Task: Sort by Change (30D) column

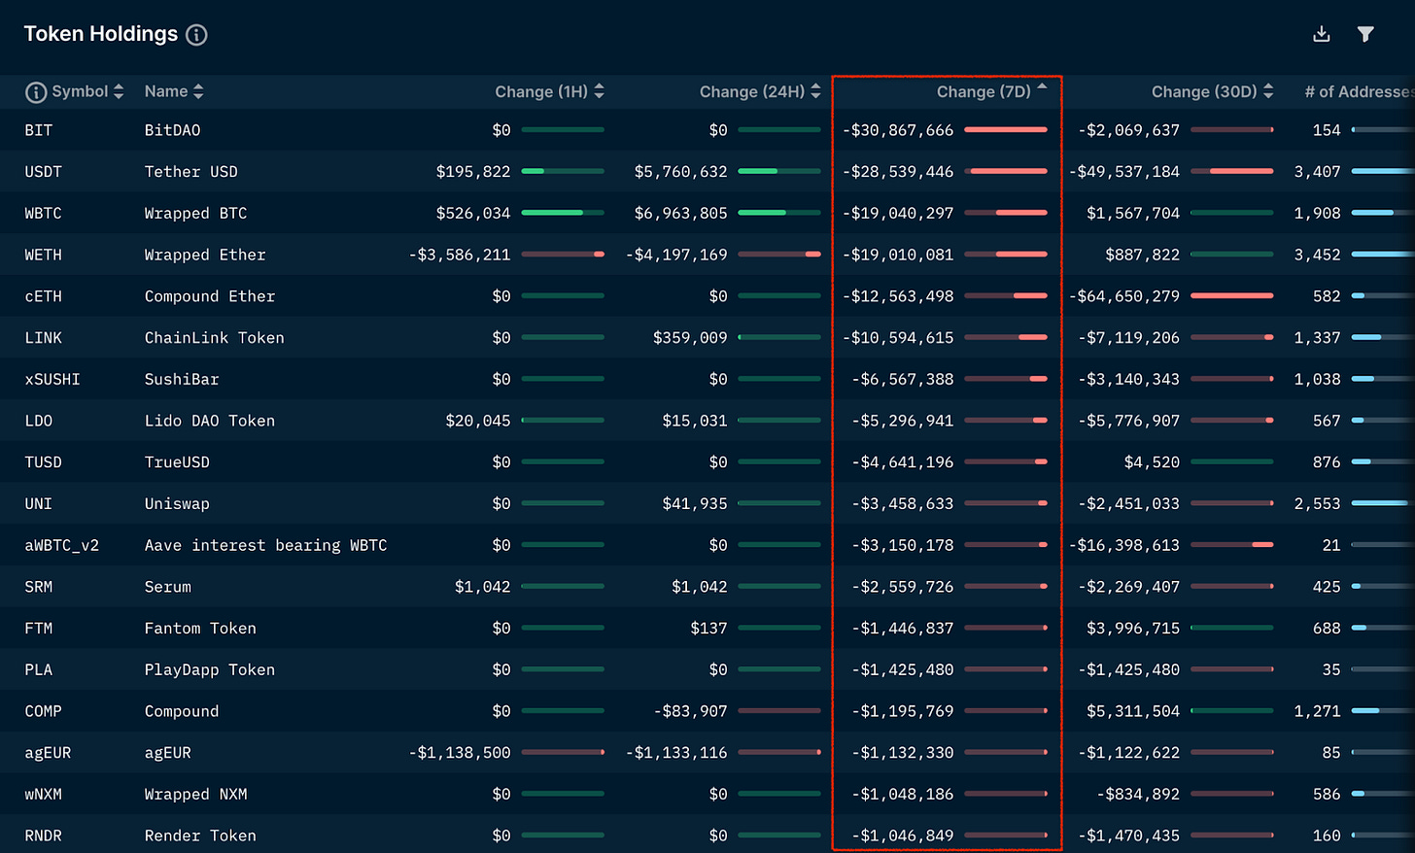Action: (x=1212, y=91)
